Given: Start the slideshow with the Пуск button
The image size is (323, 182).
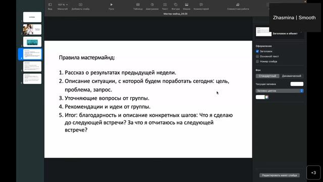Looking at the screenshot, I should point(111,7).
